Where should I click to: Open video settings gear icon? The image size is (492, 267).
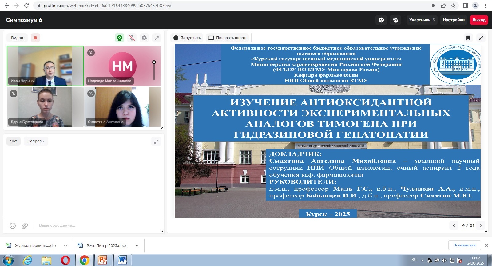click(x=144, y=38)
